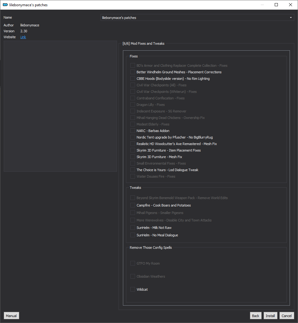Close the lilebonymace's patches window
Screen dimensions: 298x323
click(290, 5)
